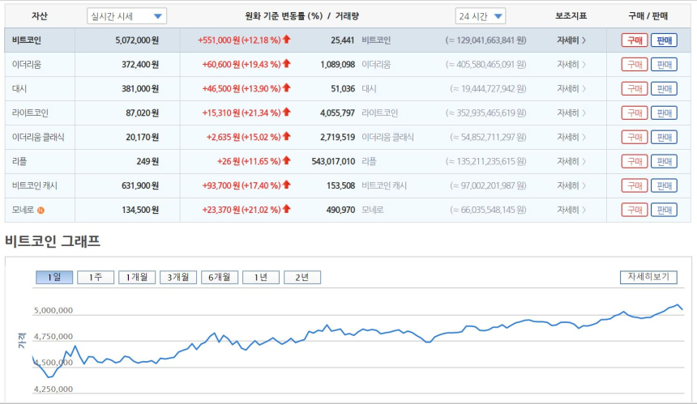The height and width of the screenshot is (404, 697).
Task: Click red up arrow in 비트코인 캐시 row
Action: [x=287, y=185]
